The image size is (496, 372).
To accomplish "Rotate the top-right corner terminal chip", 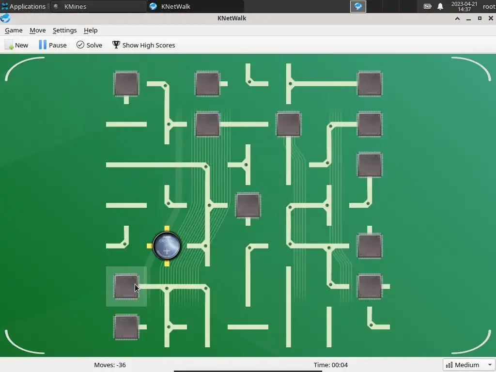I will point(369,84).
